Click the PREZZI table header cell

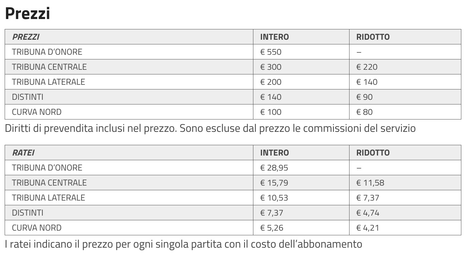(26, 37)
